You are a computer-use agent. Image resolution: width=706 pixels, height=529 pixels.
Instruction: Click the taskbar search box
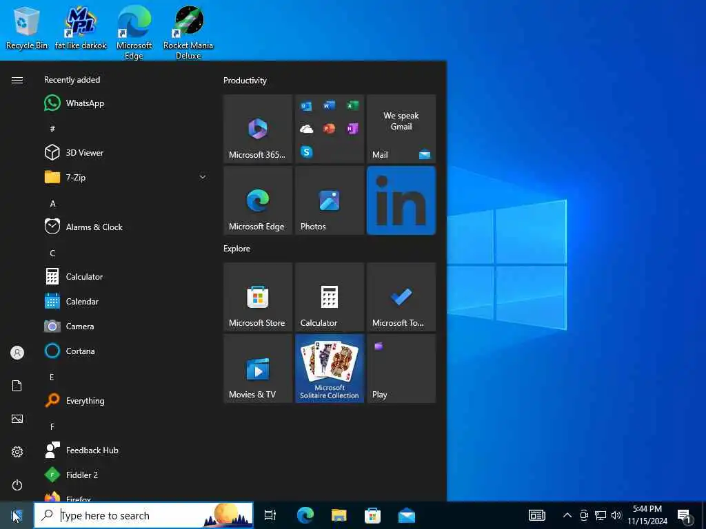tap(143, 515)
